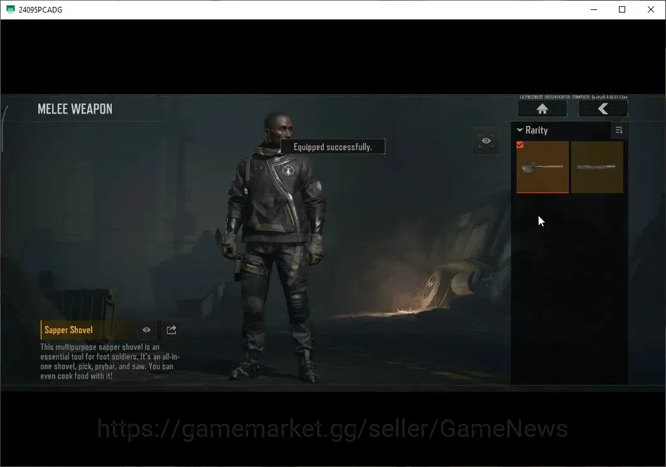The height and width of the screenshot is (467, 666).
Task: Share the Sapper Shovel item
Action: [171, 330]
